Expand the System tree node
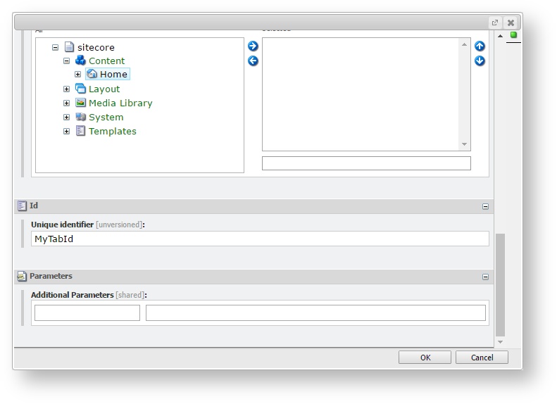Viewport: 557px width, 404px height. [66, 117]
